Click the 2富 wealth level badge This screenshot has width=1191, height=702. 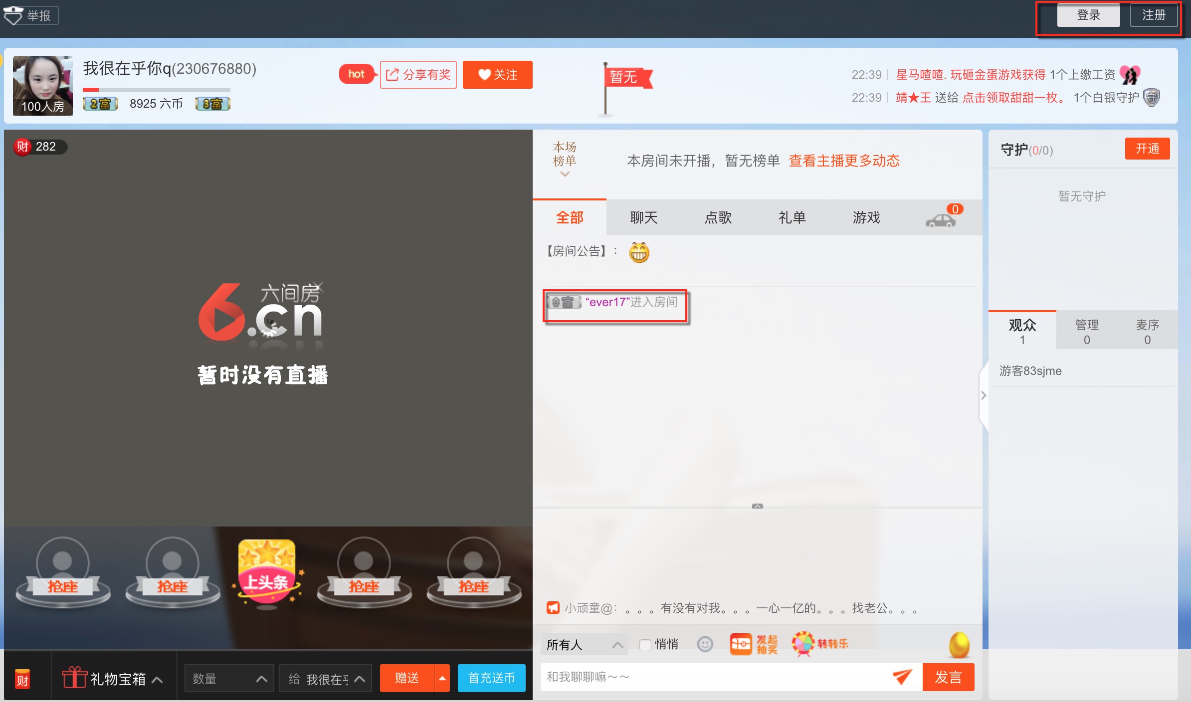coord(100,104)
